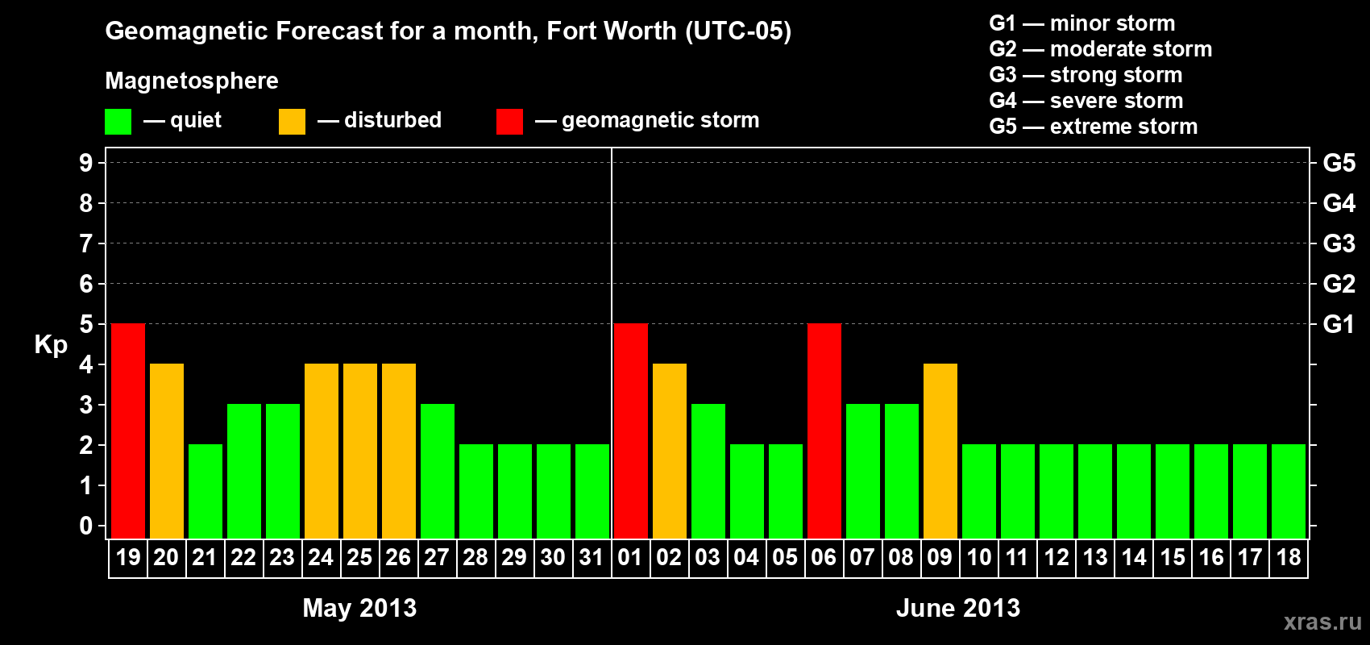
Task: Select the orange bar for May 25
Action: pyautogui.click(x=360, y=451)
